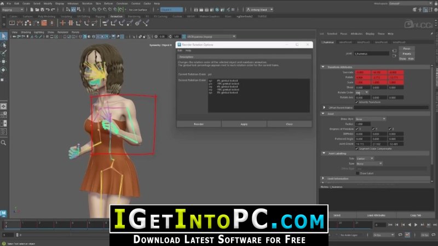Toggle the Draw Label checkbox

click(358, 173)
